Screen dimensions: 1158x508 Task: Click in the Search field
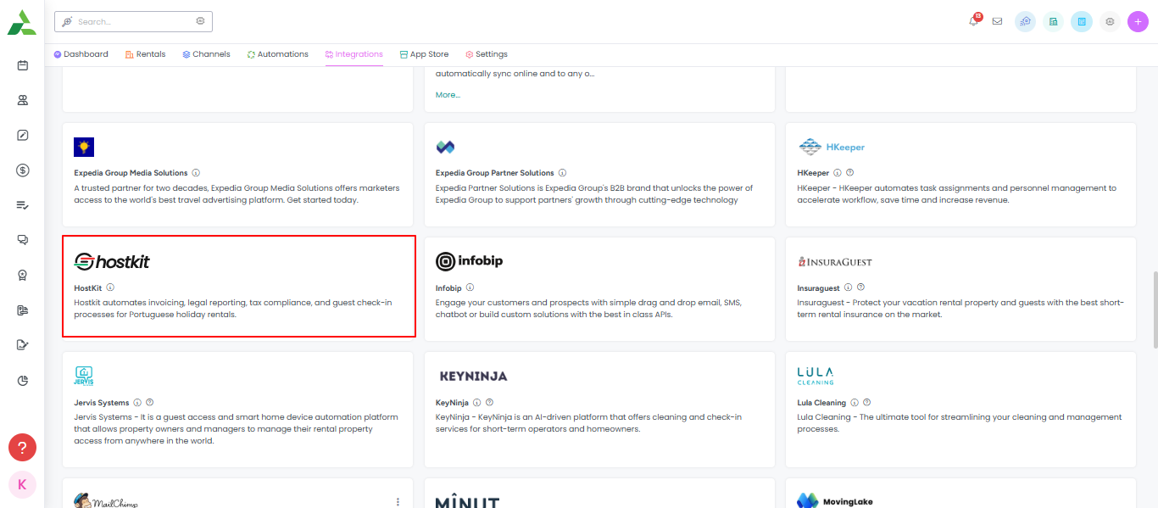[133, 21]
